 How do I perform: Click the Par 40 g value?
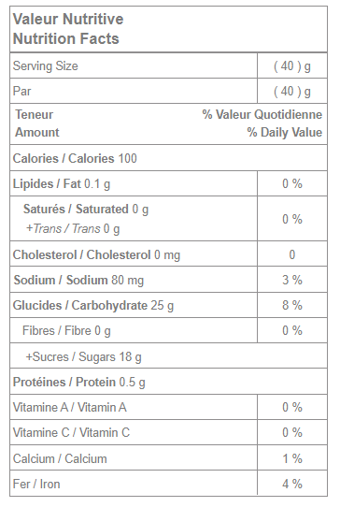(x=292, y=92)
